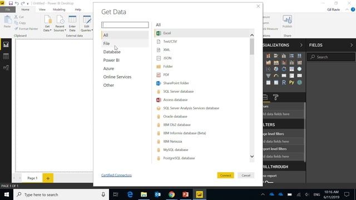
Task: Open the Recent Sources dropdown
Action: coord(60,28)
